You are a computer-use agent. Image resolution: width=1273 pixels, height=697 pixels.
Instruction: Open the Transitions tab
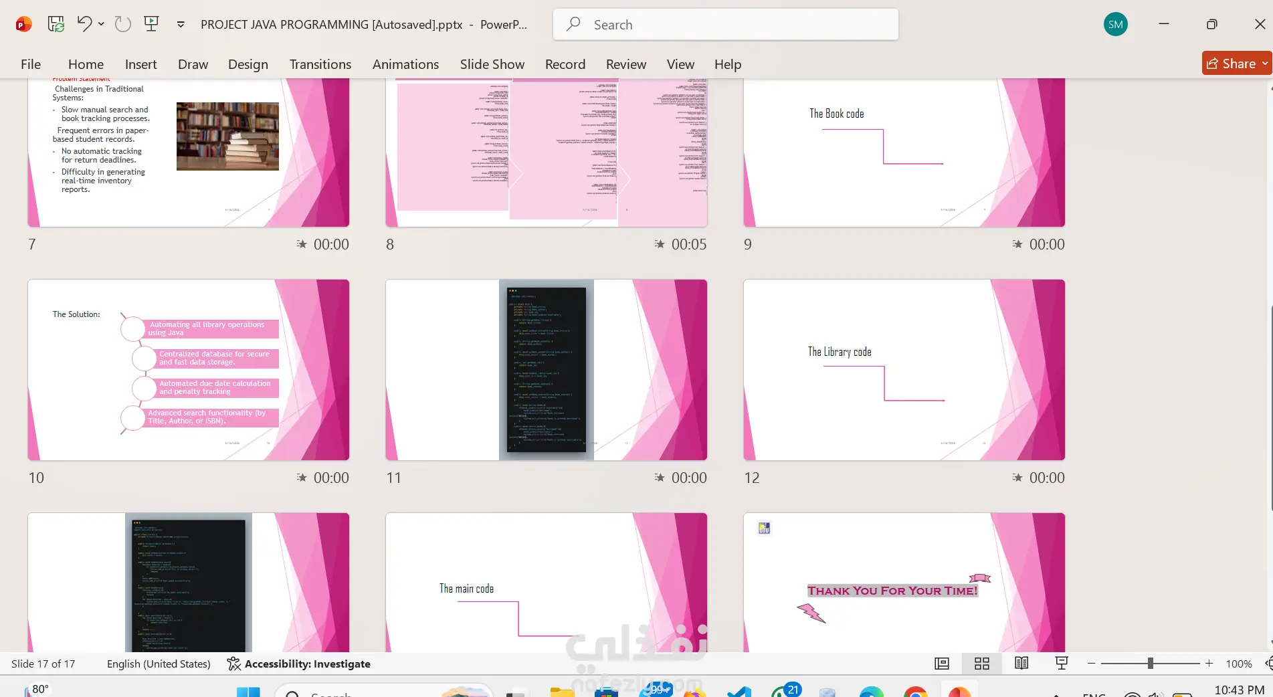320,64
